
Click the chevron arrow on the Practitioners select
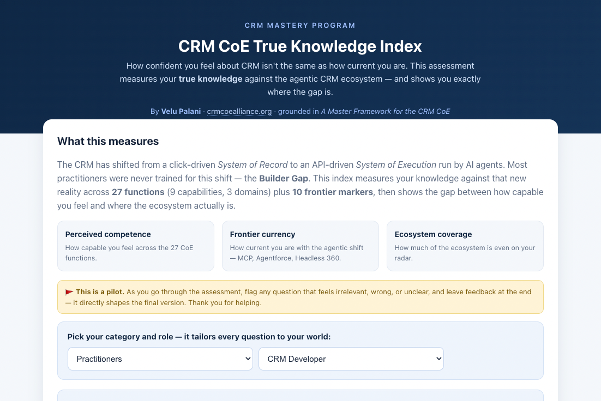tap(248, 359)
